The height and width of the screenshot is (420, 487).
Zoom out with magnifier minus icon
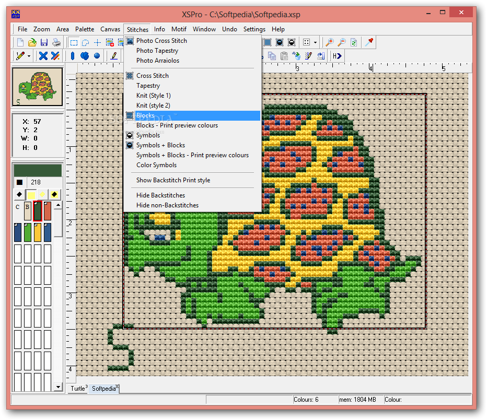(x=342, y=42)
